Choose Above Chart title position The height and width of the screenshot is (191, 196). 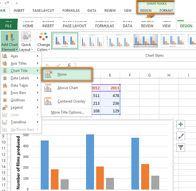point(67,88)
